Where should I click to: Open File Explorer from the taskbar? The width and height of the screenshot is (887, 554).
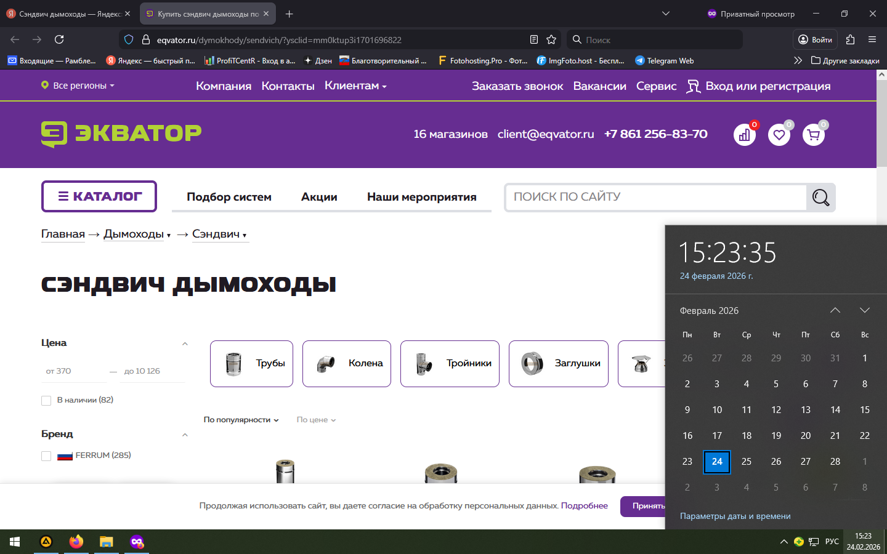(x=107, y=542)
